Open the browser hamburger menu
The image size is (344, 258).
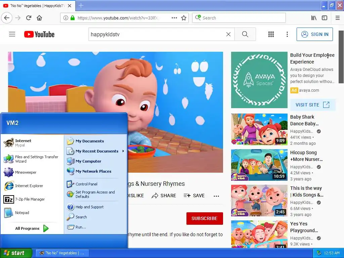[338, 18]
